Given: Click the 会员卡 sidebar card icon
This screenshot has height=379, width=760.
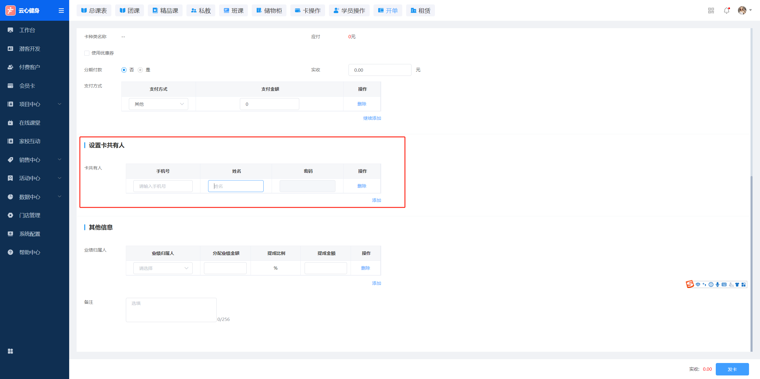Looking at the screenshot, I should coord(10,86).
